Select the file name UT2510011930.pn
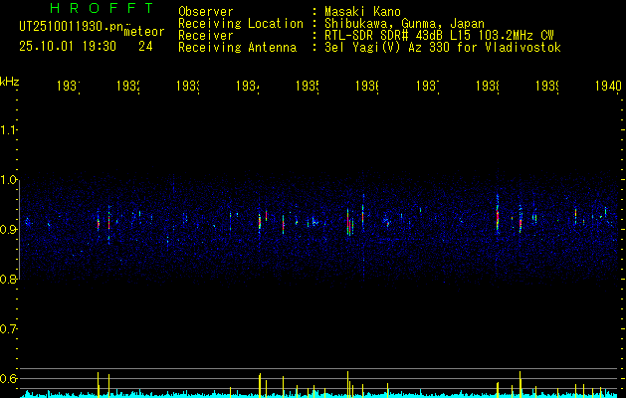Image resolution: width=626 pixels, height=398 pixels. point(72,27)
